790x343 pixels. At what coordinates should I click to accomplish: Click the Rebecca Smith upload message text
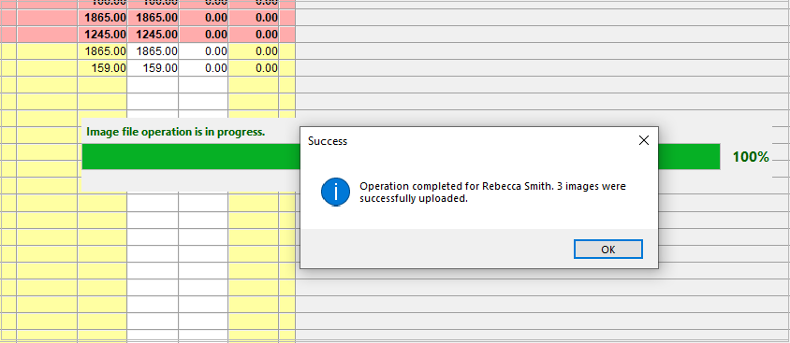[x=492, y=193]
